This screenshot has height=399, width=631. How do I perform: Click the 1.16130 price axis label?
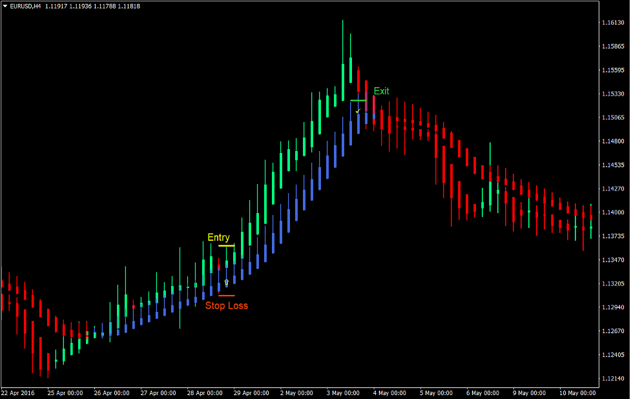613,23
